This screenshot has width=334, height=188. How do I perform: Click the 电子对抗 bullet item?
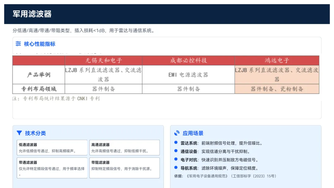click(220, 160)
